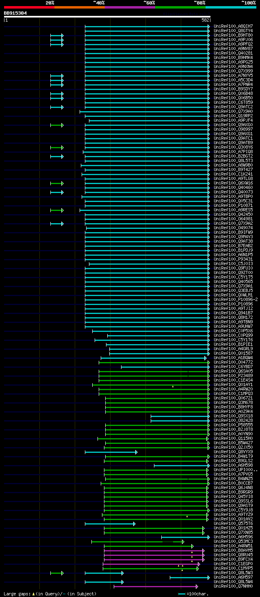Open the UniRef100_Q01HZ5 hit
This screenshot has height=597, width=260.
point(233,528)
